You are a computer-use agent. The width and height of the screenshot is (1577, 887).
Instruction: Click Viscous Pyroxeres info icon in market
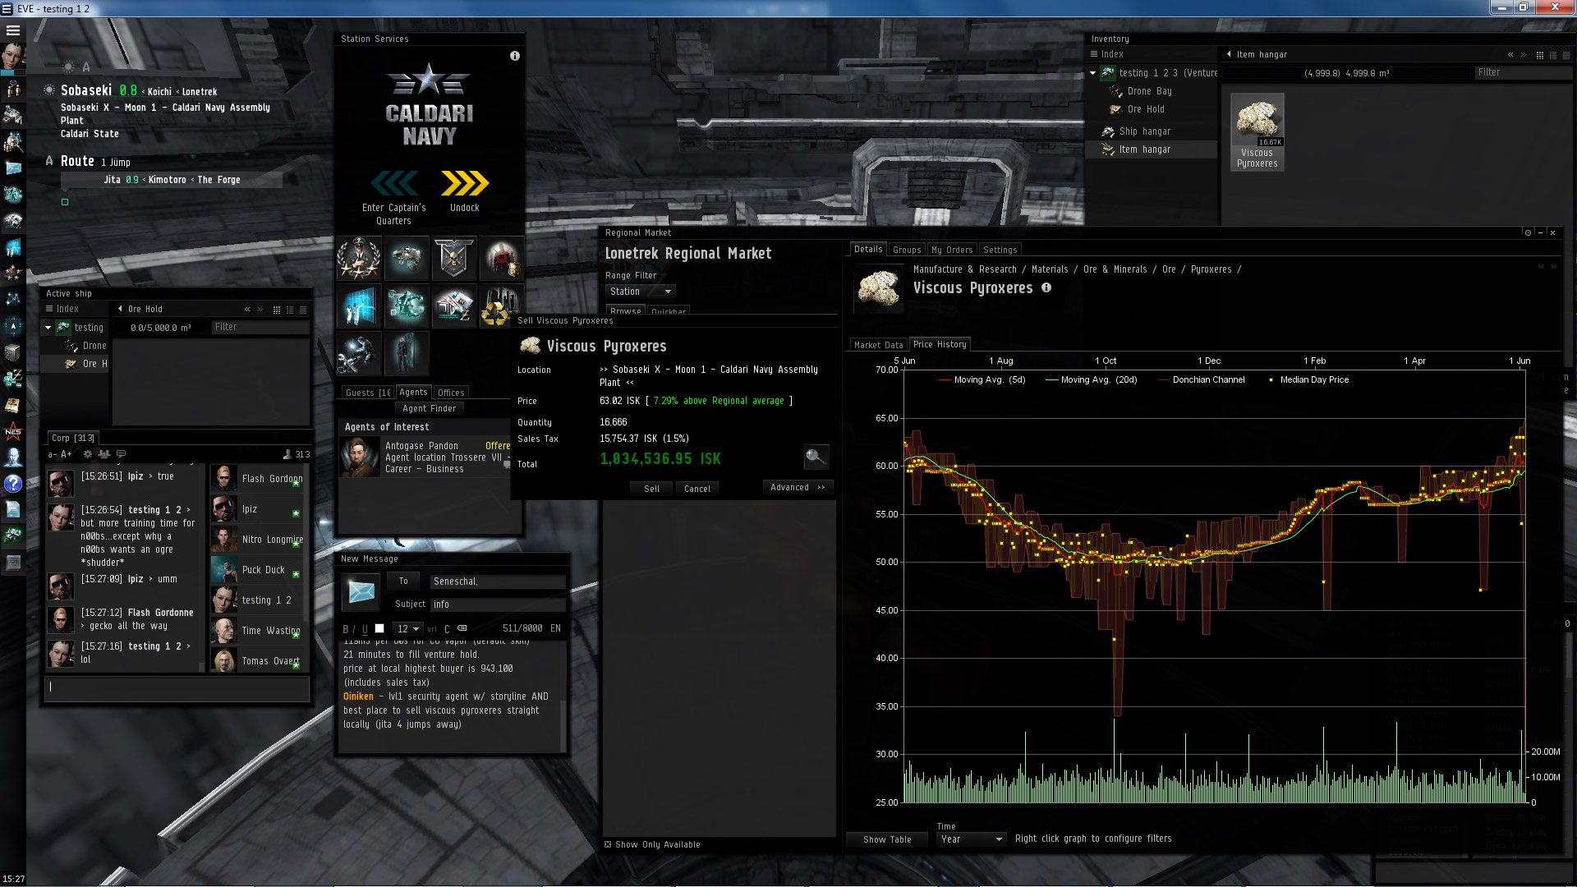point(1046,287)
